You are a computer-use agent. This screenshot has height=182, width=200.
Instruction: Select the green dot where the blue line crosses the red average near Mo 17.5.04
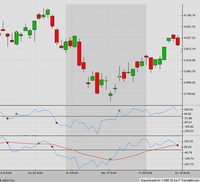pos(110,159)
